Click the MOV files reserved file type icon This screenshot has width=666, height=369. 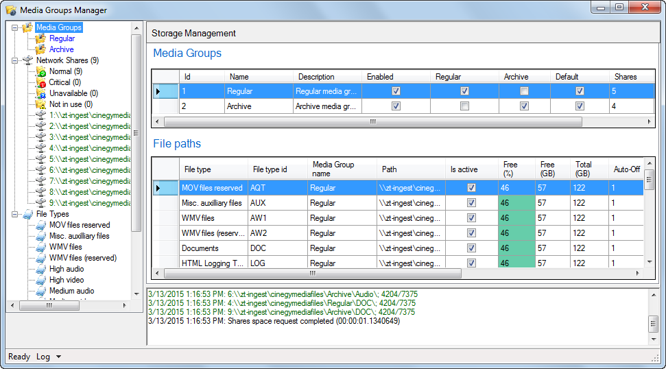coord(40,225)
